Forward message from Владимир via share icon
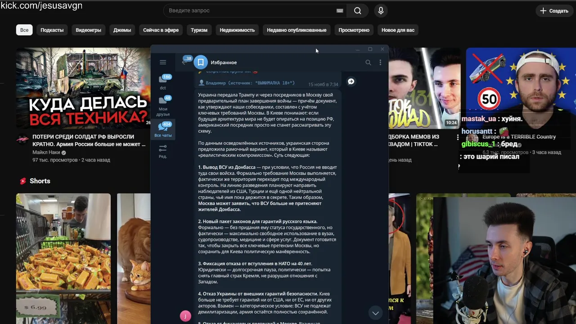This screenshot has width=576, height=324. 351,81
